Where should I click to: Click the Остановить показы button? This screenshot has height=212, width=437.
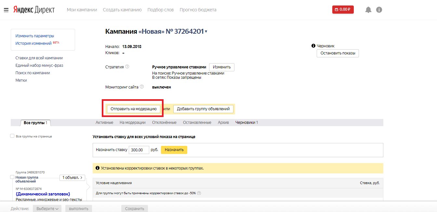pos(338,53)
